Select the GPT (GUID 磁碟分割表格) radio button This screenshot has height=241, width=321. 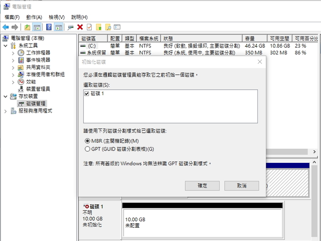click(x=87, y=149)
